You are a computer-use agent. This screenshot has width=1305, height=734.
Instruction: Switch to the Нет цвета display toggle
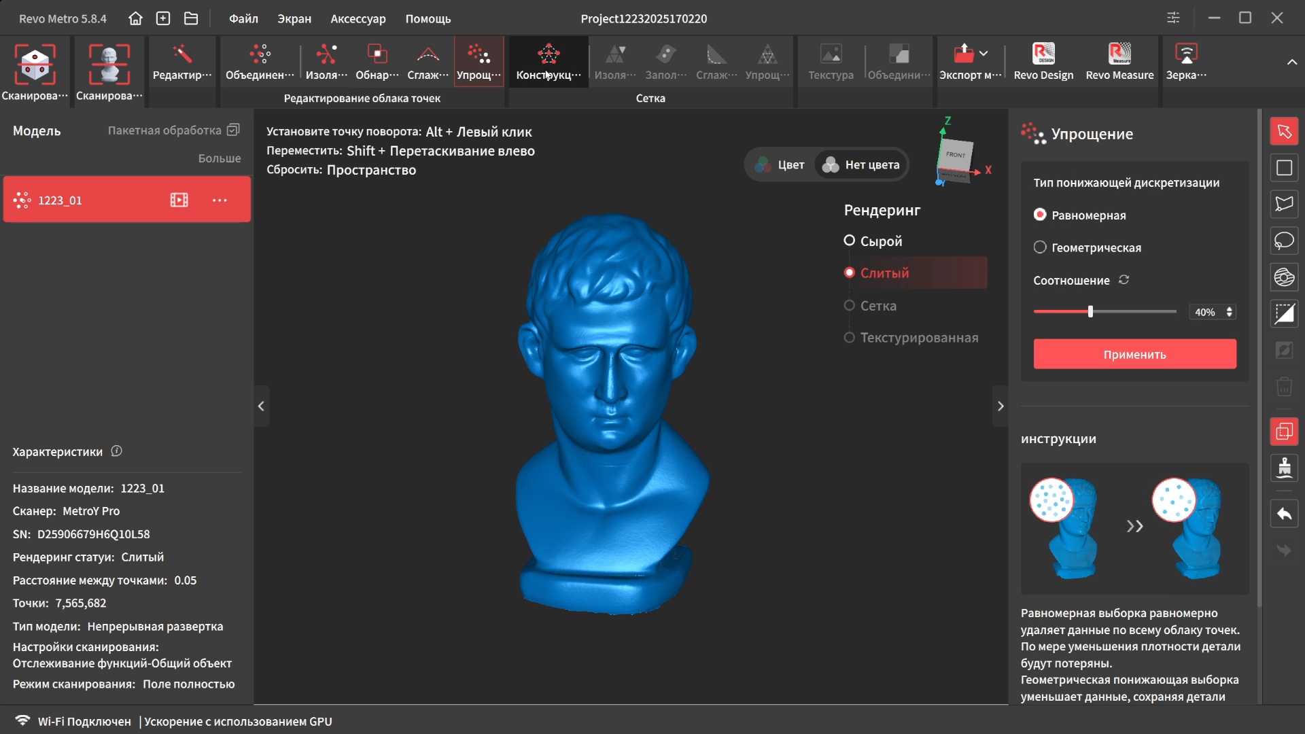click(x=861, y=164)
